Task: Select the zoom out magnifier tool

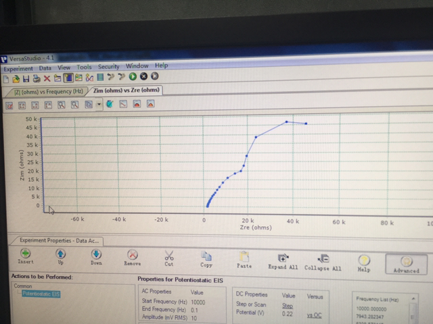Action: tap(74, 105)
